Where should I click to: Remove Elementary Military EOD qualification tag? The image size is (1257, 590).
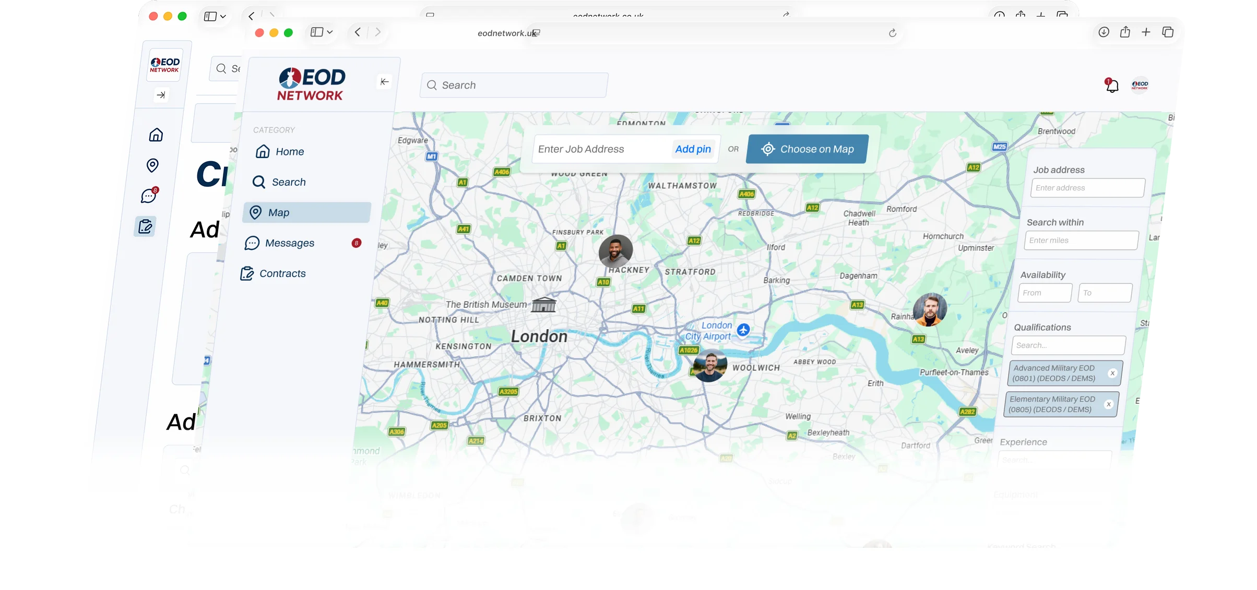click(1109, 404)
